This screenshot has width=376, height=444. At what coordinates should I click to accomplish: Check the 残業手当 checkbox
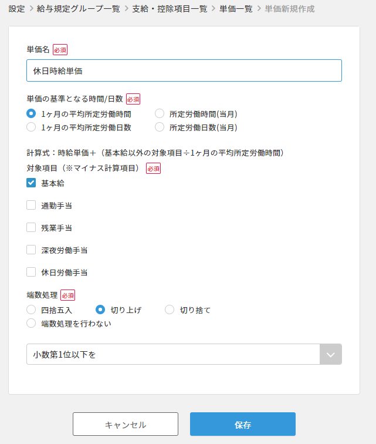pyautogui.click(x=32, y=227)
